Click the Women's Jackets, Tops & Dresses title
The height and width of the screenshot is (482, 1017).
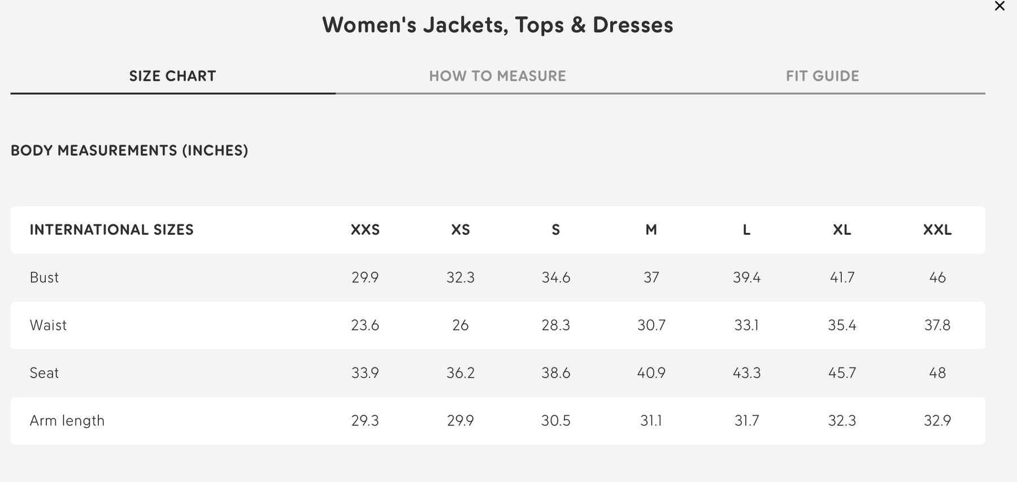(497, 25)
